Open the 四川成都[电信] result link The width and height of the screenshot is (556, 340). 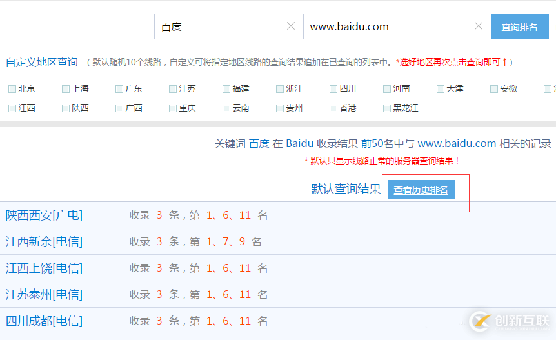click(44, 321)
